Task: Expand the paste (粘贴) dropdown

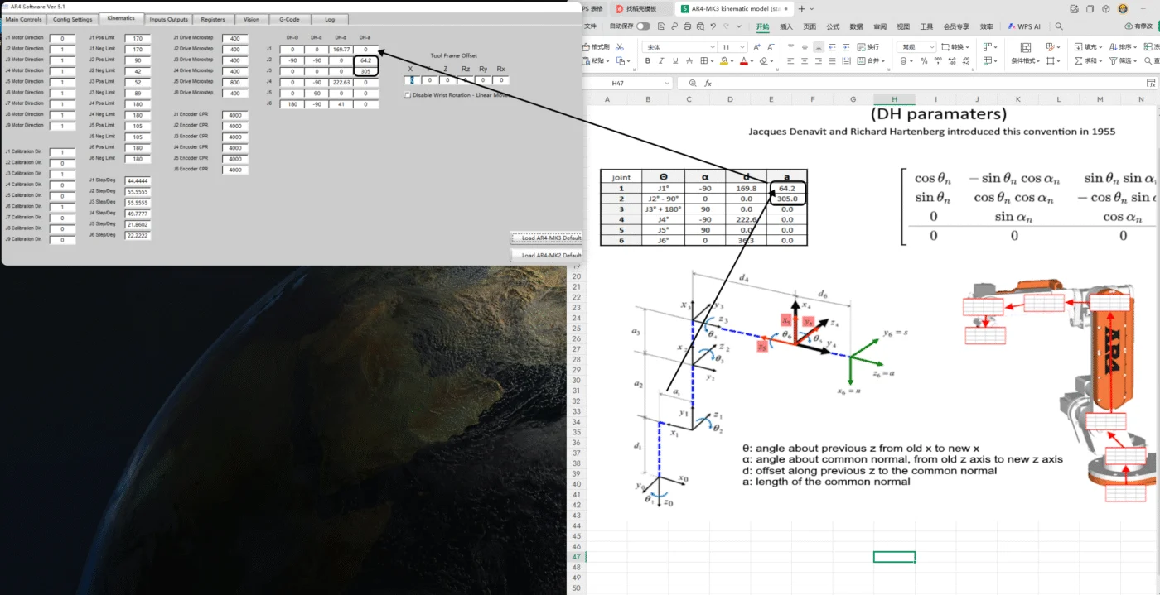Action: [608, 61]
